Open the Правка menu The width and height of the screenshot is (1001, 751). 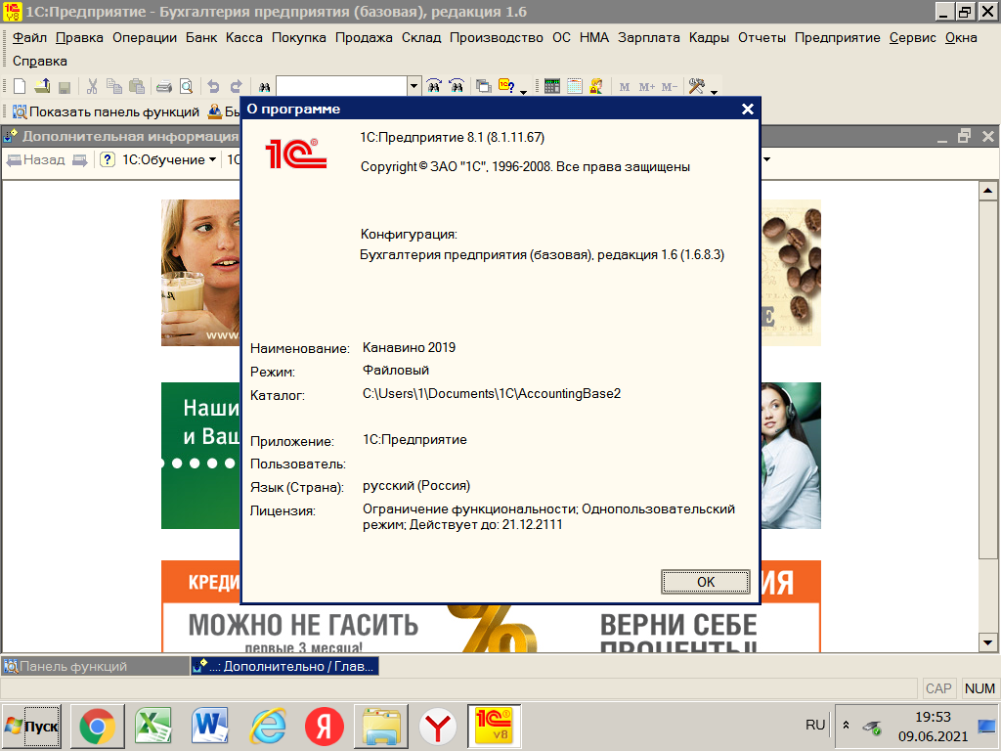[79, 38]
